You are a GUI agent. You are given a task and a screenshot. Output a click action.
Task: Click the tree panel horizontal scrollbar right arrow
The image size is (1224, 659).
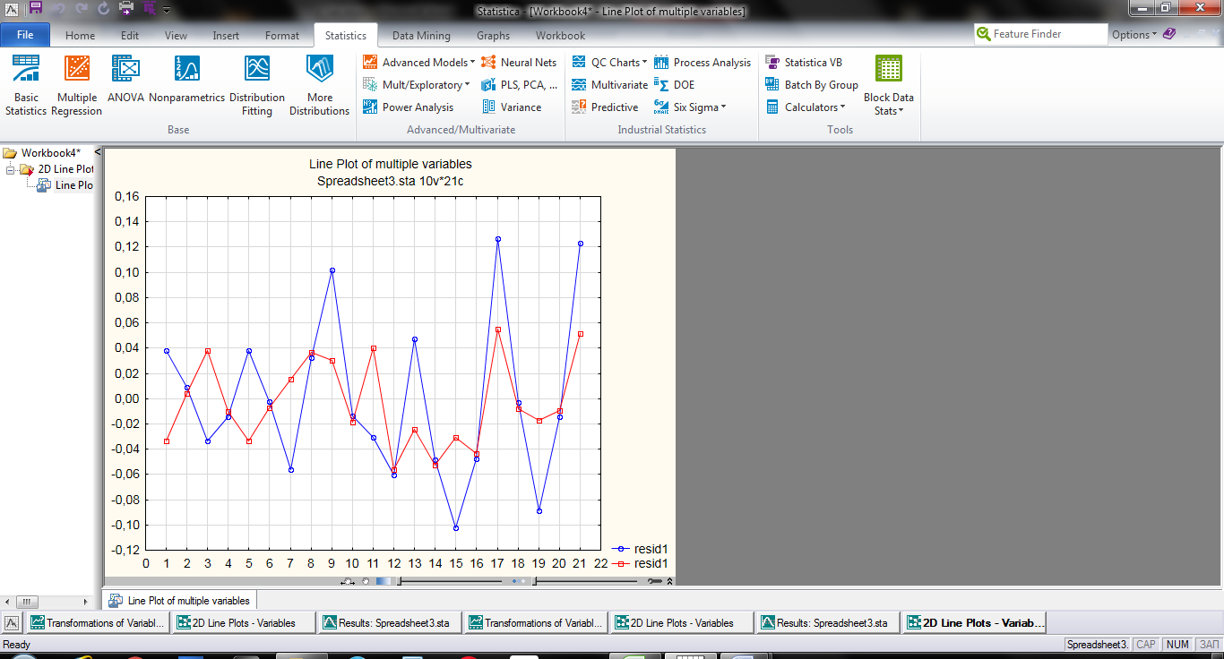click(x=86, y=602)
